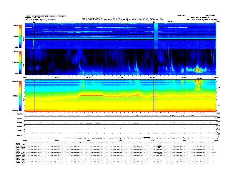Viewport: 233px width, 180px height.
Task: Click the RAD1 vertical axis label
Action: (x=23, y=64)
